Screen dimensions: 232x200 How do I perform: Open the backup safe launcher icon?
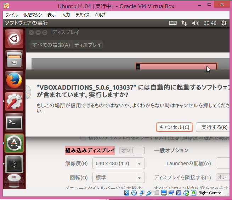pos(14,164)
